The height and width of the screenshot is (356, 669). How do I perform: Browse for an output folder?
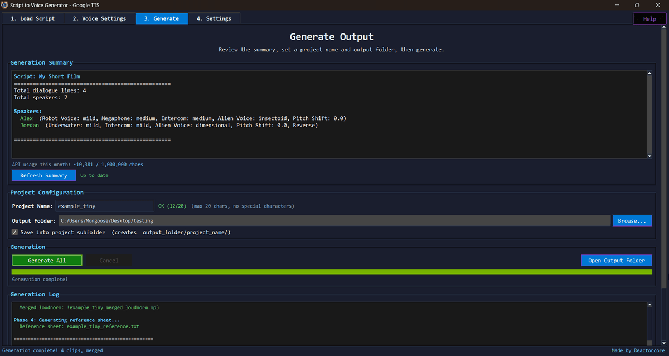[x=632, y=220]
